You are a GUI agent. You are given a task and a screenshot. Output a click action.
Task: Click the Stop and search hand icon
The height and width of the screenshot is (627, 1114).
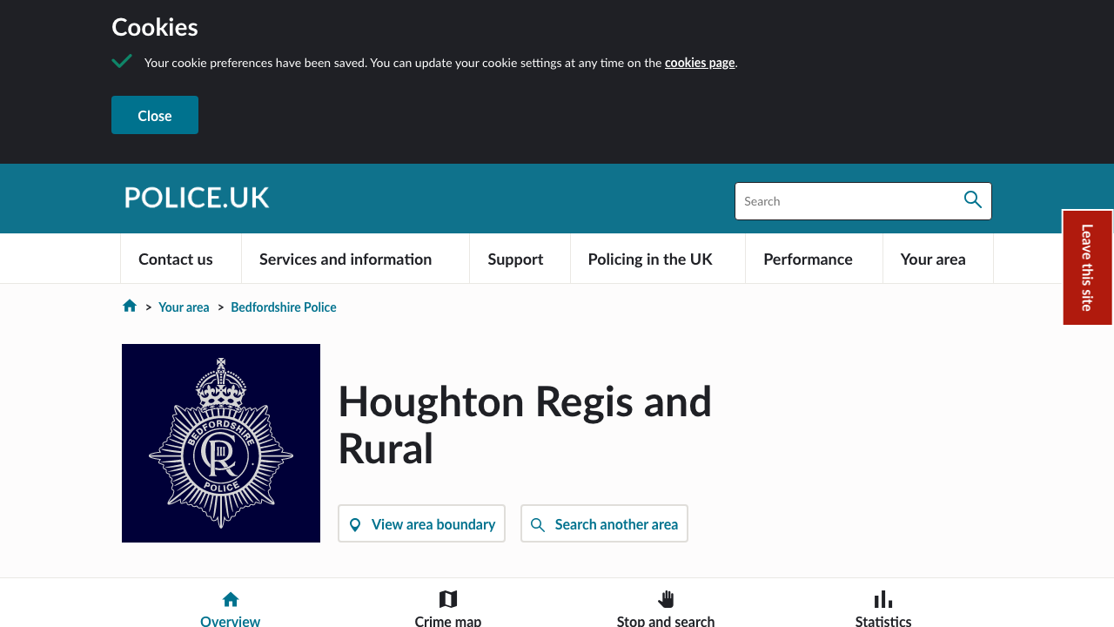[666, 599]
